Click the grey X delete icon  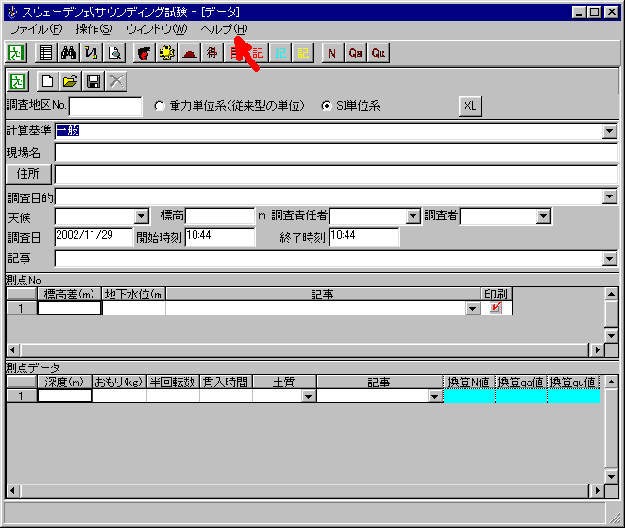(x=116, y=81)
